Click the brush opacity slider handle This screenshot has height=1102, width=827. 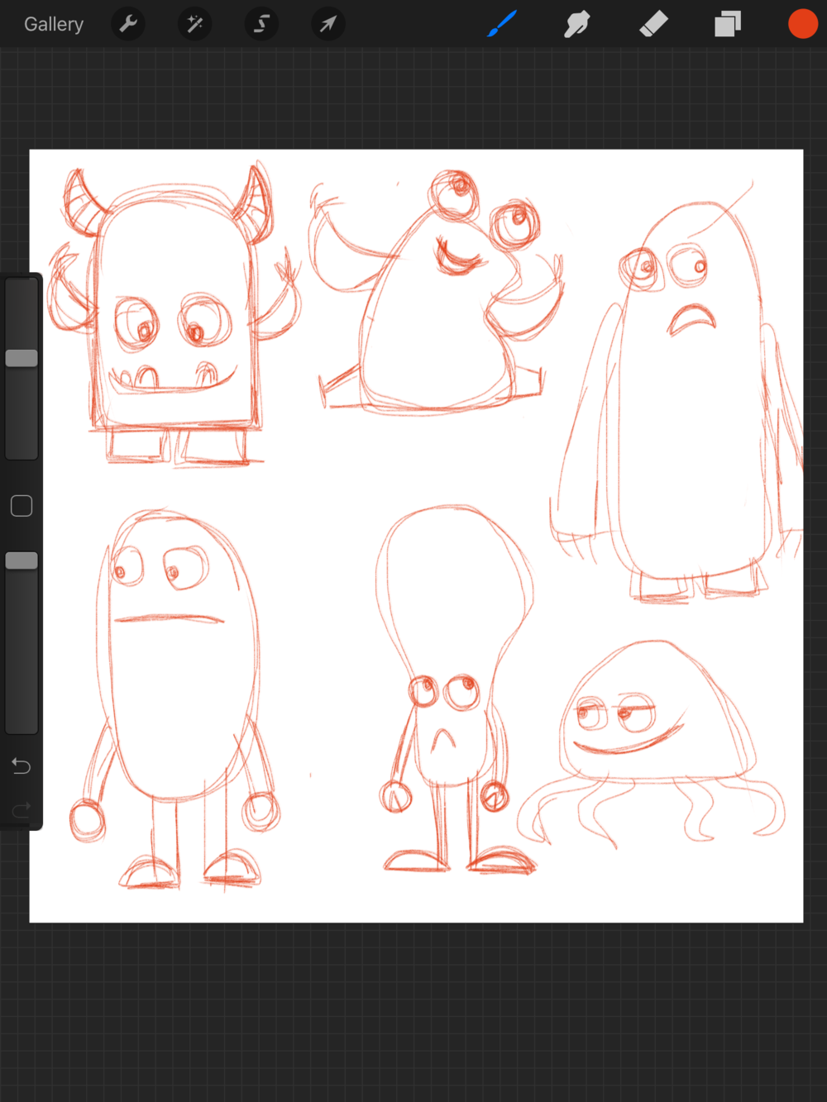pos(22,561)
